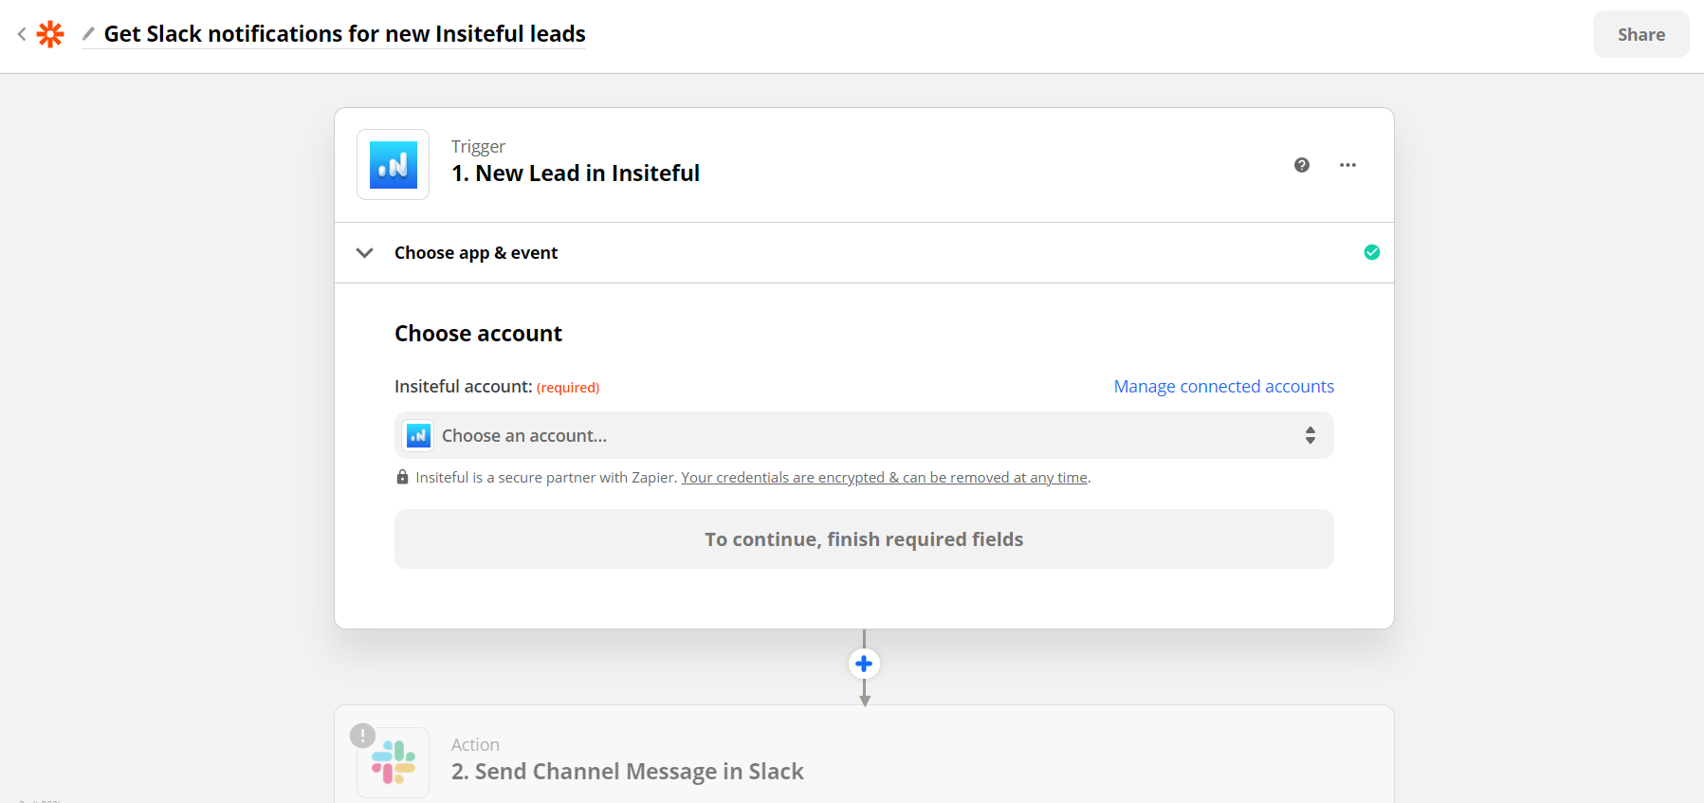This screenshot has width=1704, height=803.
Task: Click the warning exclamation badge on Slack step
Action: coord(362,736)
